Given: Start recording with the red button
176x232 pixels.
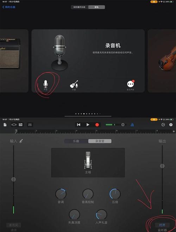Looking at the screenshot, I should pos(97,125).
